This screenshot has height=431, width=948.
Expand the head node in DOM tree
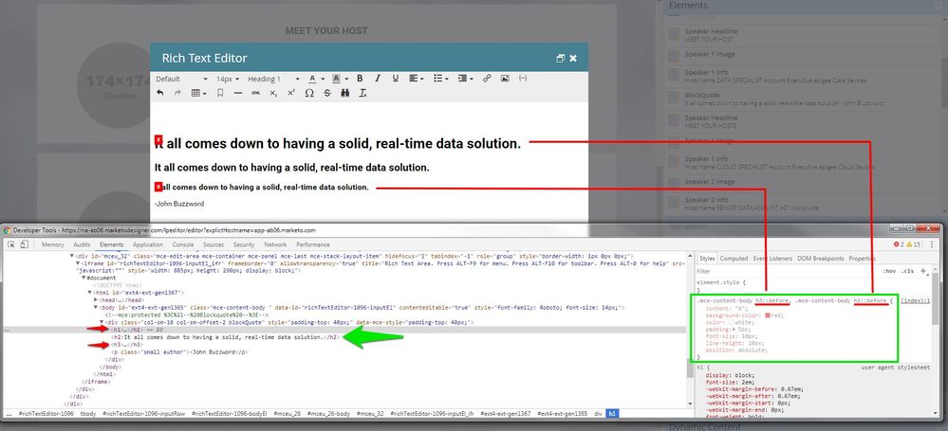[x=96, y=300]
